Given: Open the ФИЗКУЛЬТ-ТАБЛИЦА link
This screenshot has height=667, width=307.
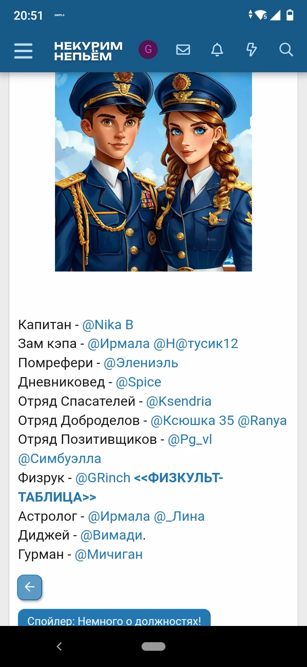Looking at the screenshot, I should pos(121,487).
